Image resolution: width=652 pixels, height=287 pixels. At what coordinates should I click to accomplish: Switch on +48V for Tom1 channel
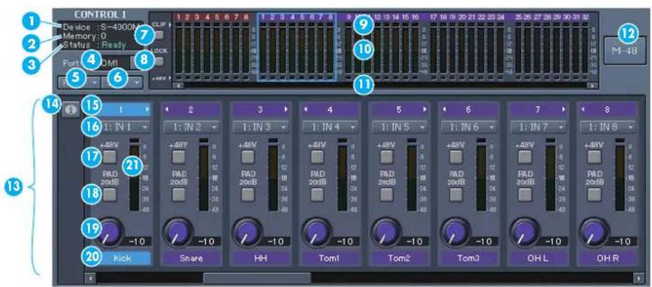pos(318,156)
